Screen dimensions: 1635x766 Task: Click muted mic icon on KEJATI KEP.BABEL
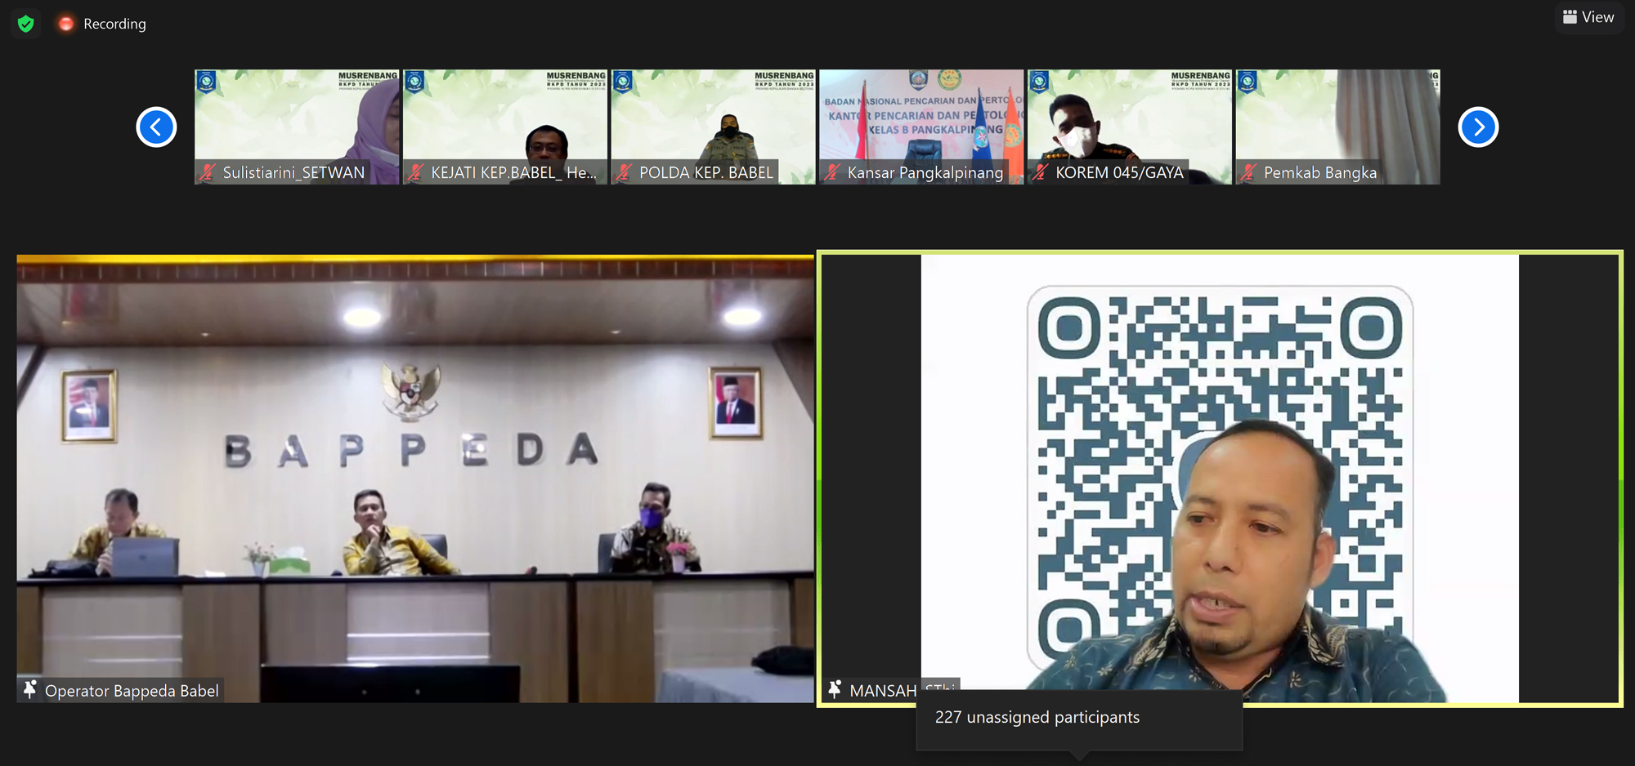(416, 172)
